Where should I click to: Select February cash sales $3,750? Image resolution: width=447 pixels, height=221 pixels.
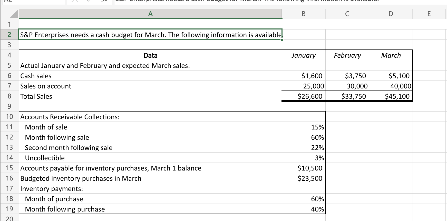(347, 76)
